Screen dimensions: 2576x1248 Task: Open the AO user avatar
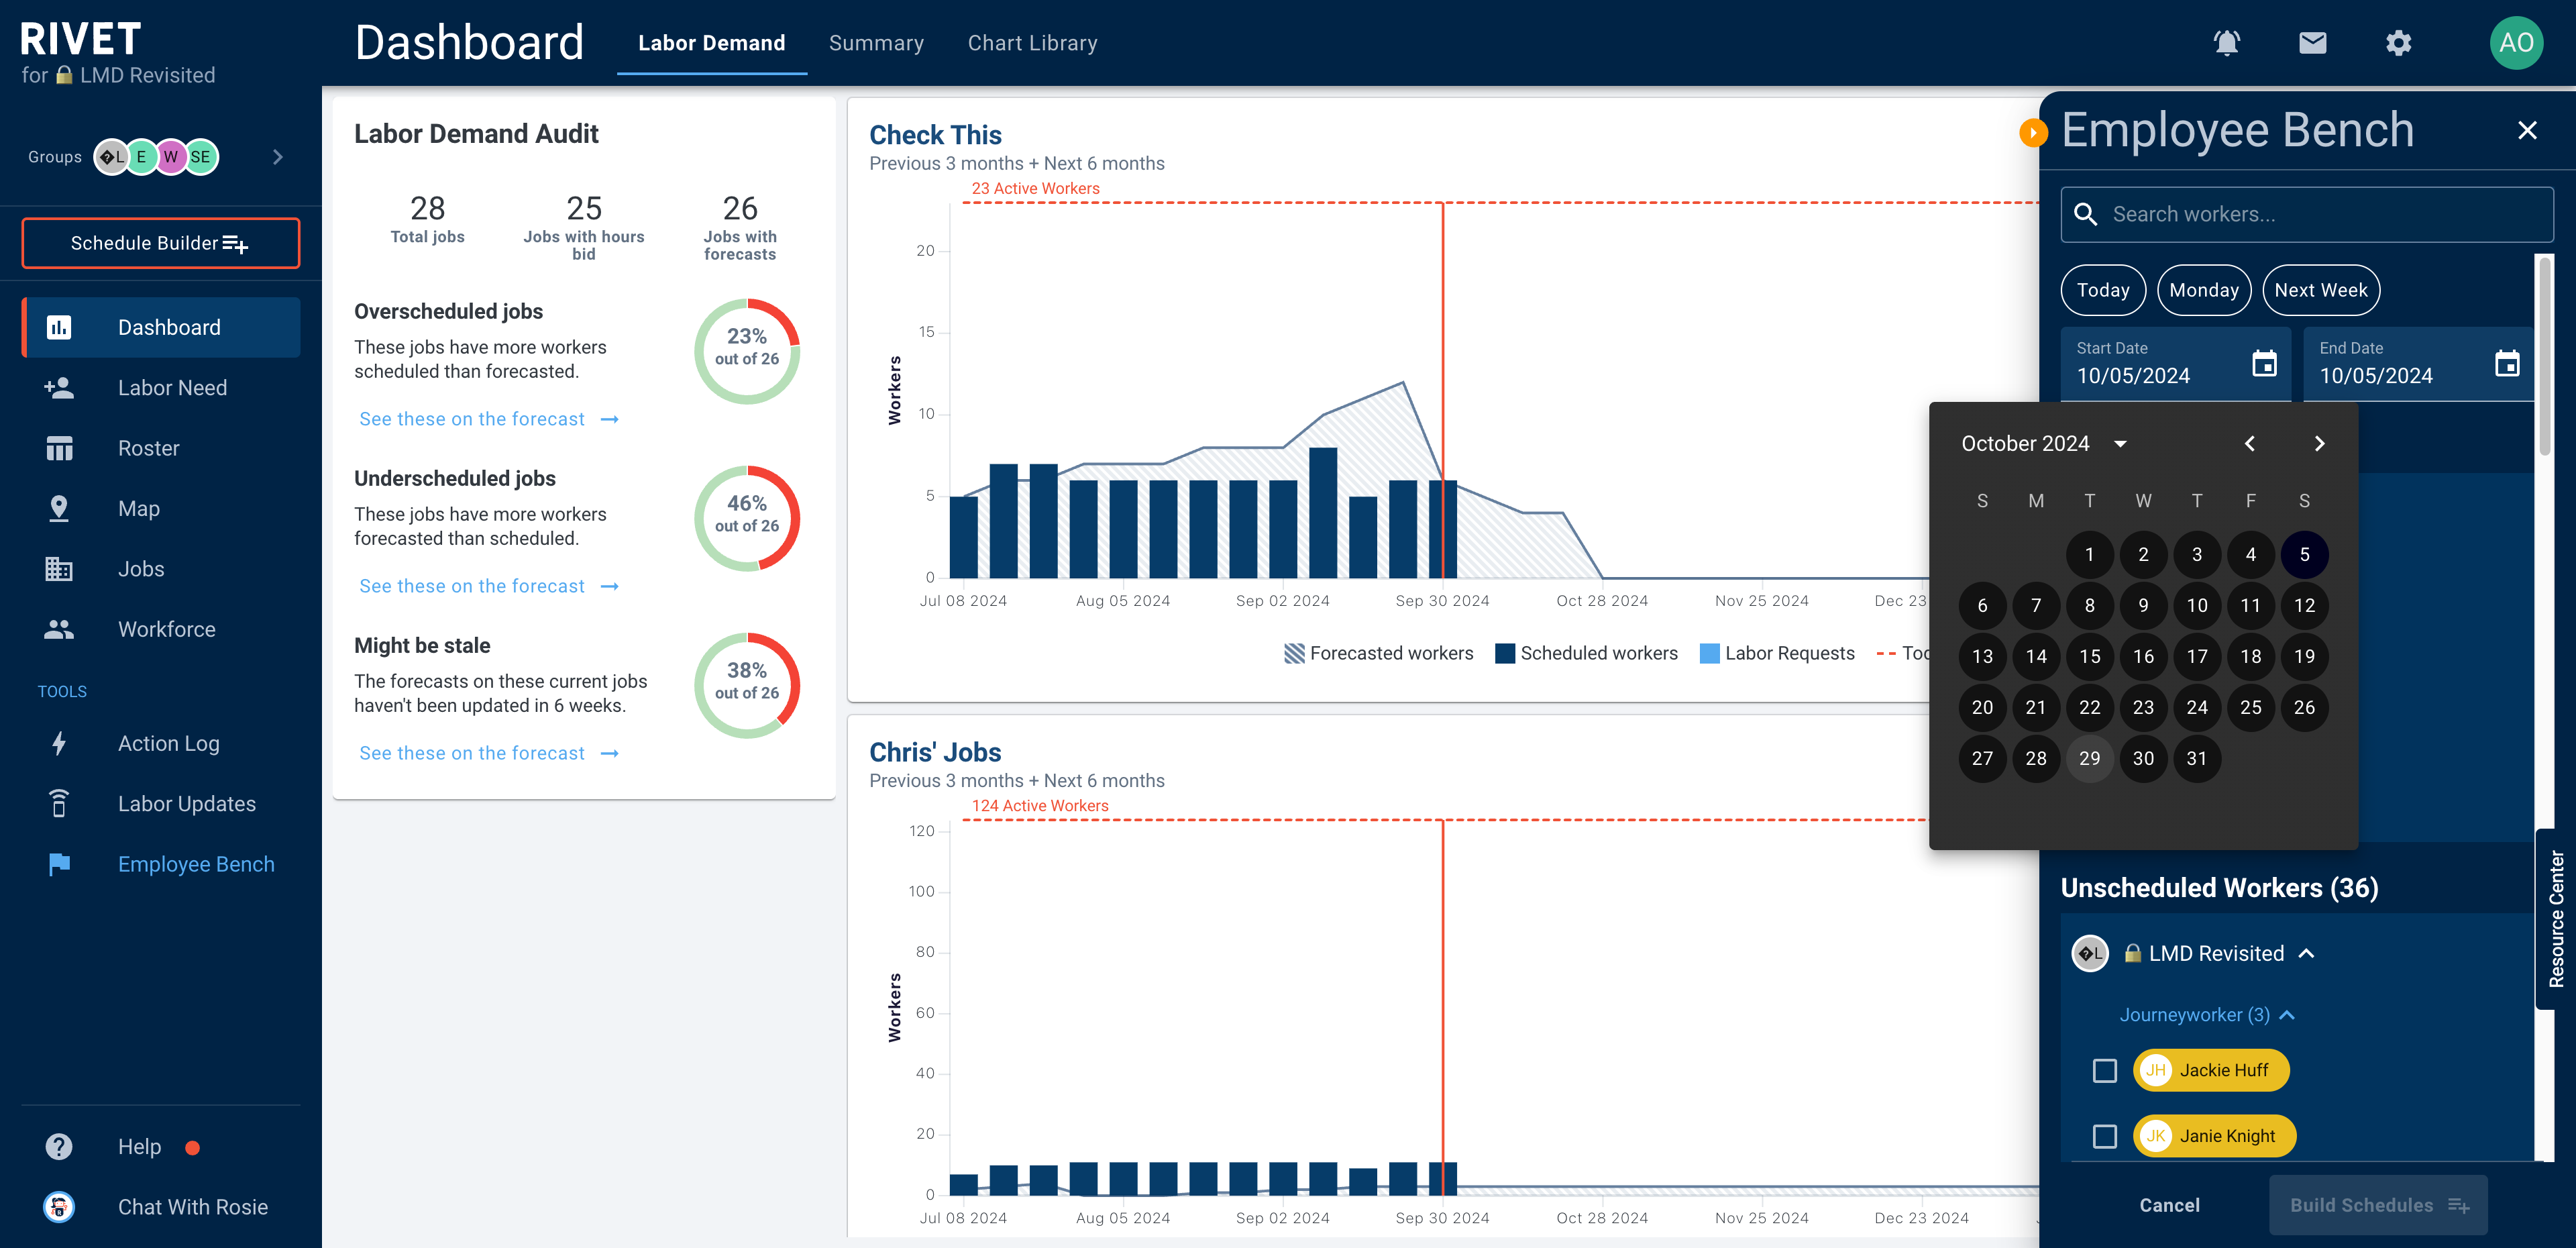click(x=2516, y=43)
